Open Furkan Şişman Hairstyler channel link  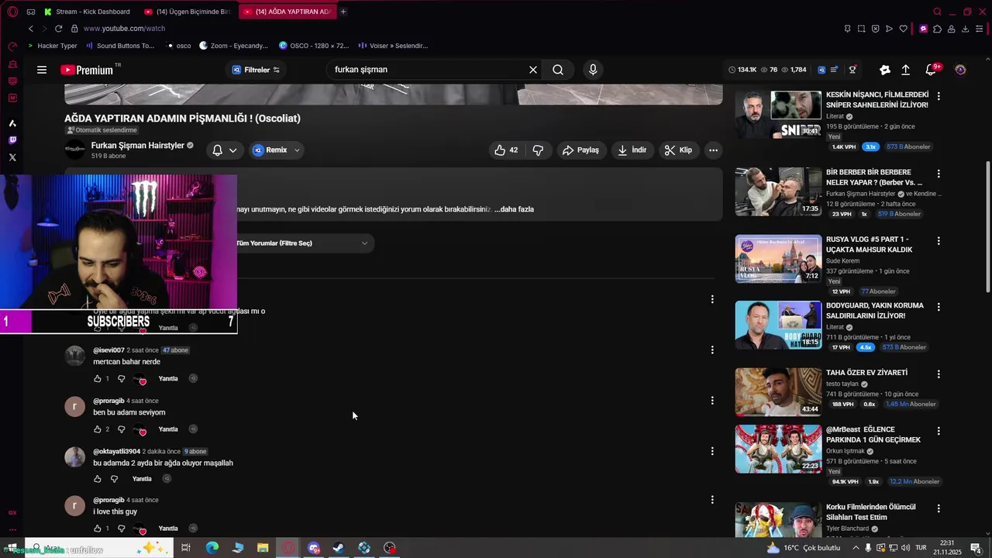tap(138, 146)
